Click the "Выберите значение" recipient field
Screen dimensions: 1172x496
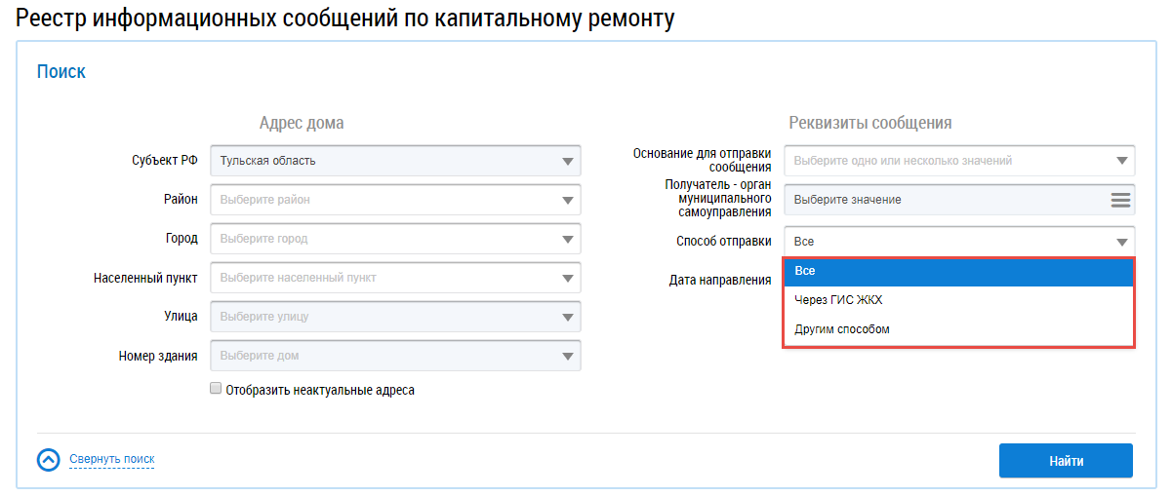(942, 200)
